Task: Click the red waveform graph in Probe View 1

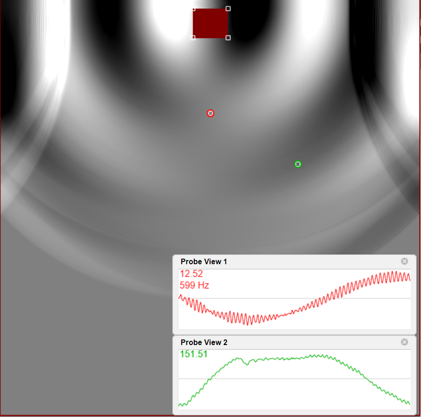Action: tap(295, 299)
